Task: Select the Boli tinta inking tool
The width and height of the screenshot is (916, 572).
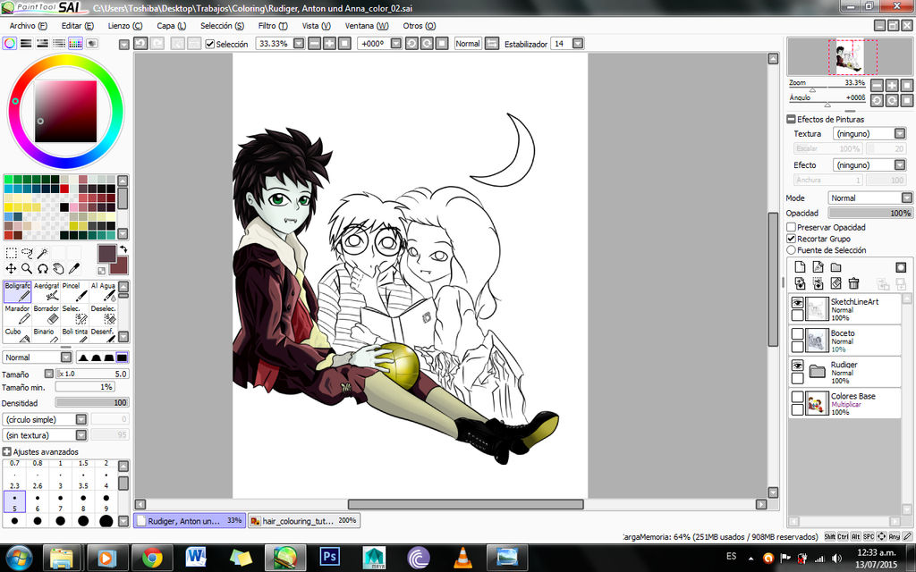Action: (x=74, y=333)
